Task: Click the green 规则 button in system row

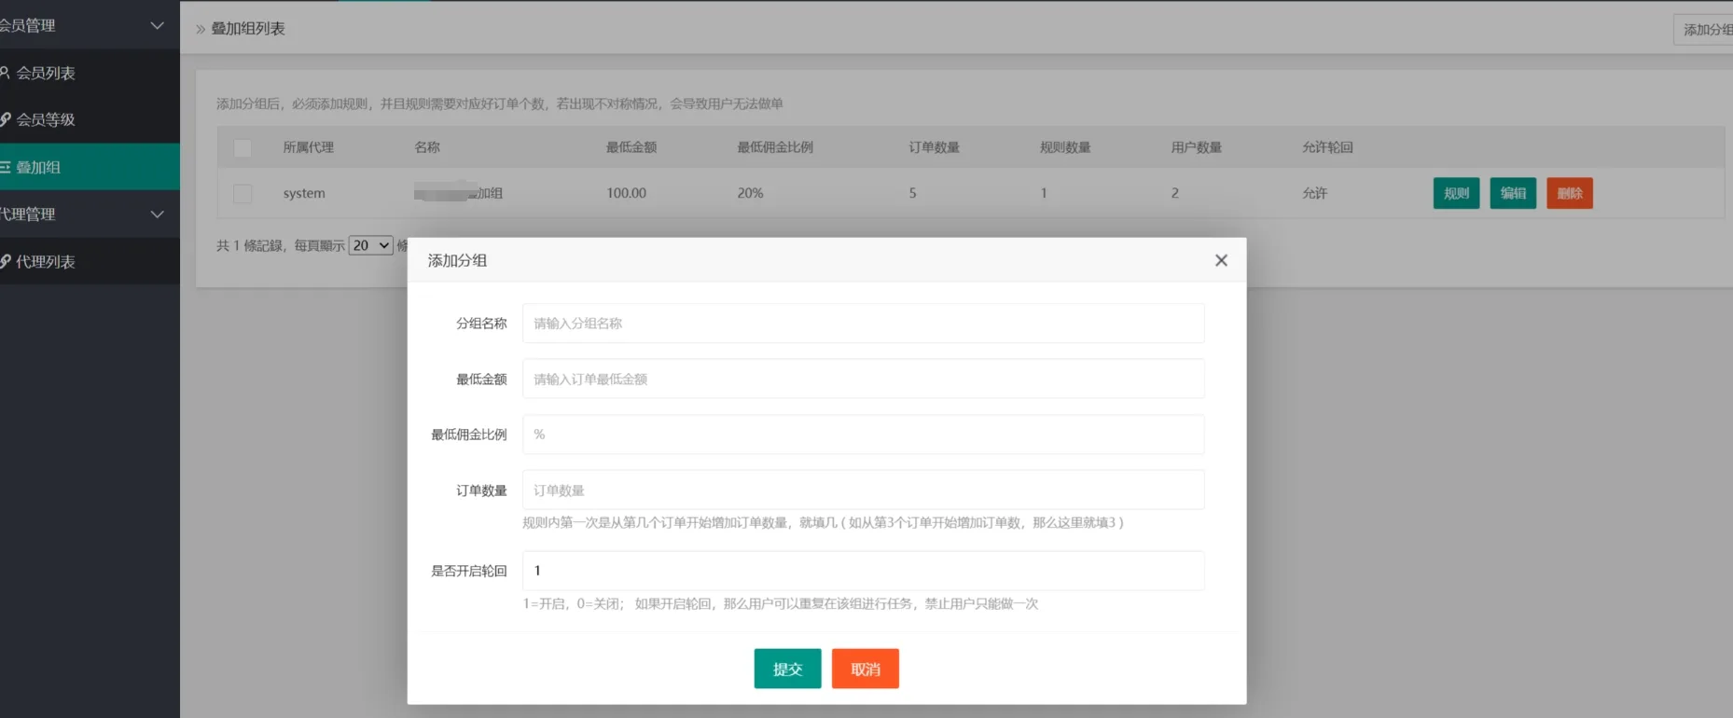Action: (1456, 193)
